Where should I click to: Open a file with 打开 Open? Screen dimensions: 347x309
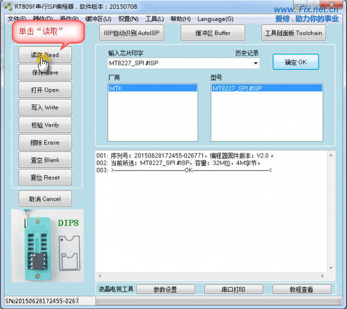click(45, 90)
